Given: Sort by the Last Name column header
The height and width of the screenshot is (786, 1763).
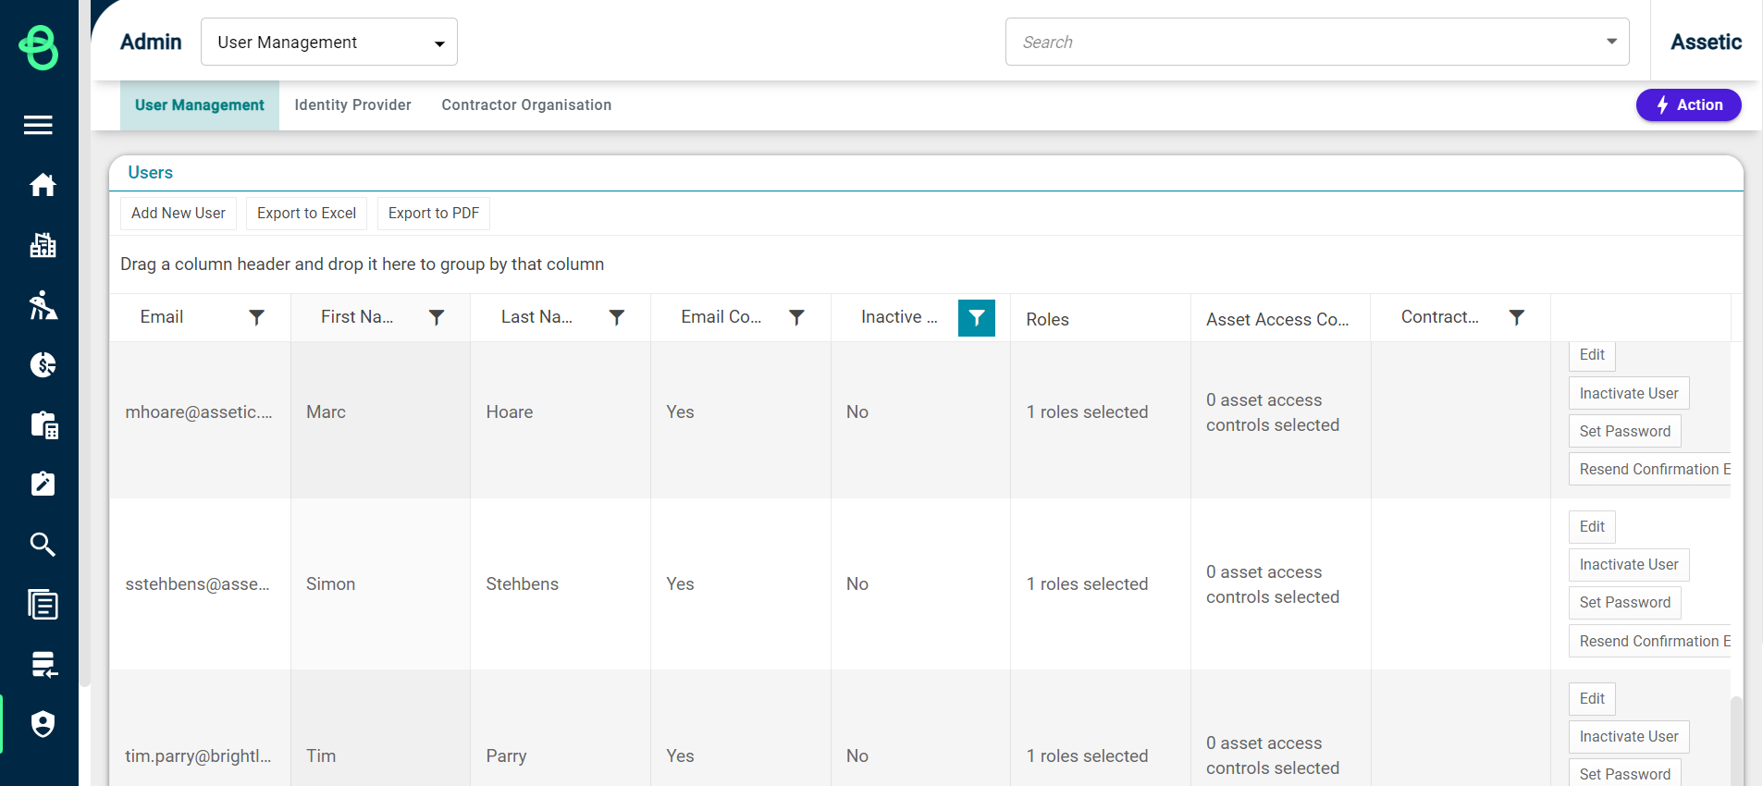Looking at the screenshot, I should coord(536,317).
